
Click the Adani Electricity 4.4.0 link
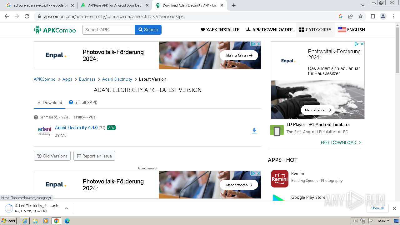point(76,127)
